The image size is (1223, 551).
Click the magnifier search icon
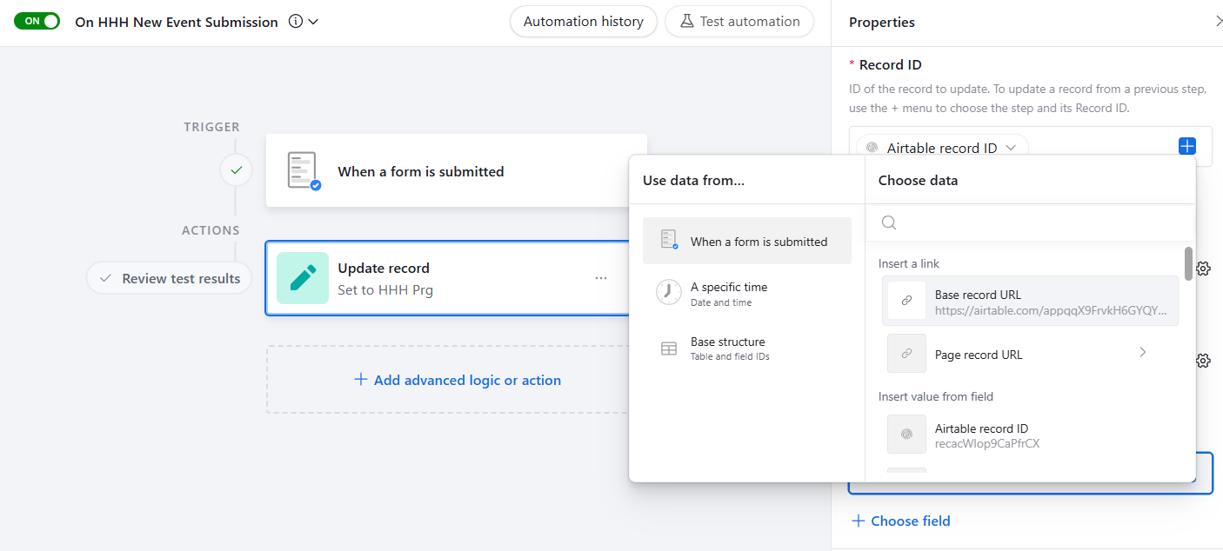click(889, 222)
